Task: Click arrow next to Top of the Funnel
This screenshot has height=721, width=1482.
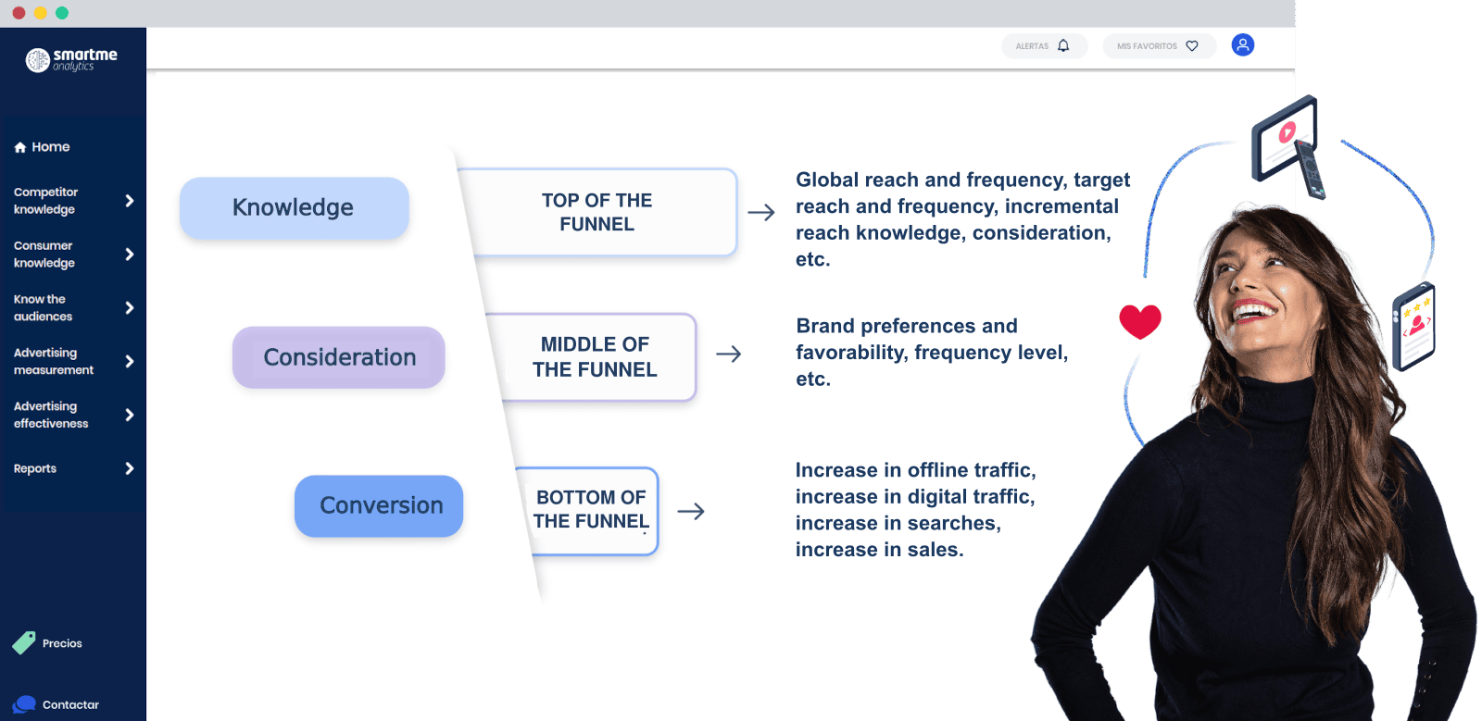Action: [x=761, y=213]
